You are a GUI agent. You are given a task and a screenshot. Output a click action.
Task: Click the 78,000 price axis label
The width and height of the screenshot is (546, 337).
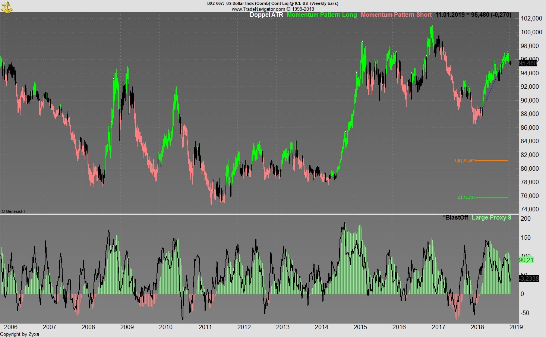pos(529,182)
